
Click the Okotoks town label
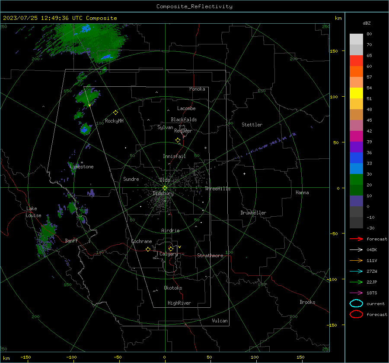(x=173, y=288)
